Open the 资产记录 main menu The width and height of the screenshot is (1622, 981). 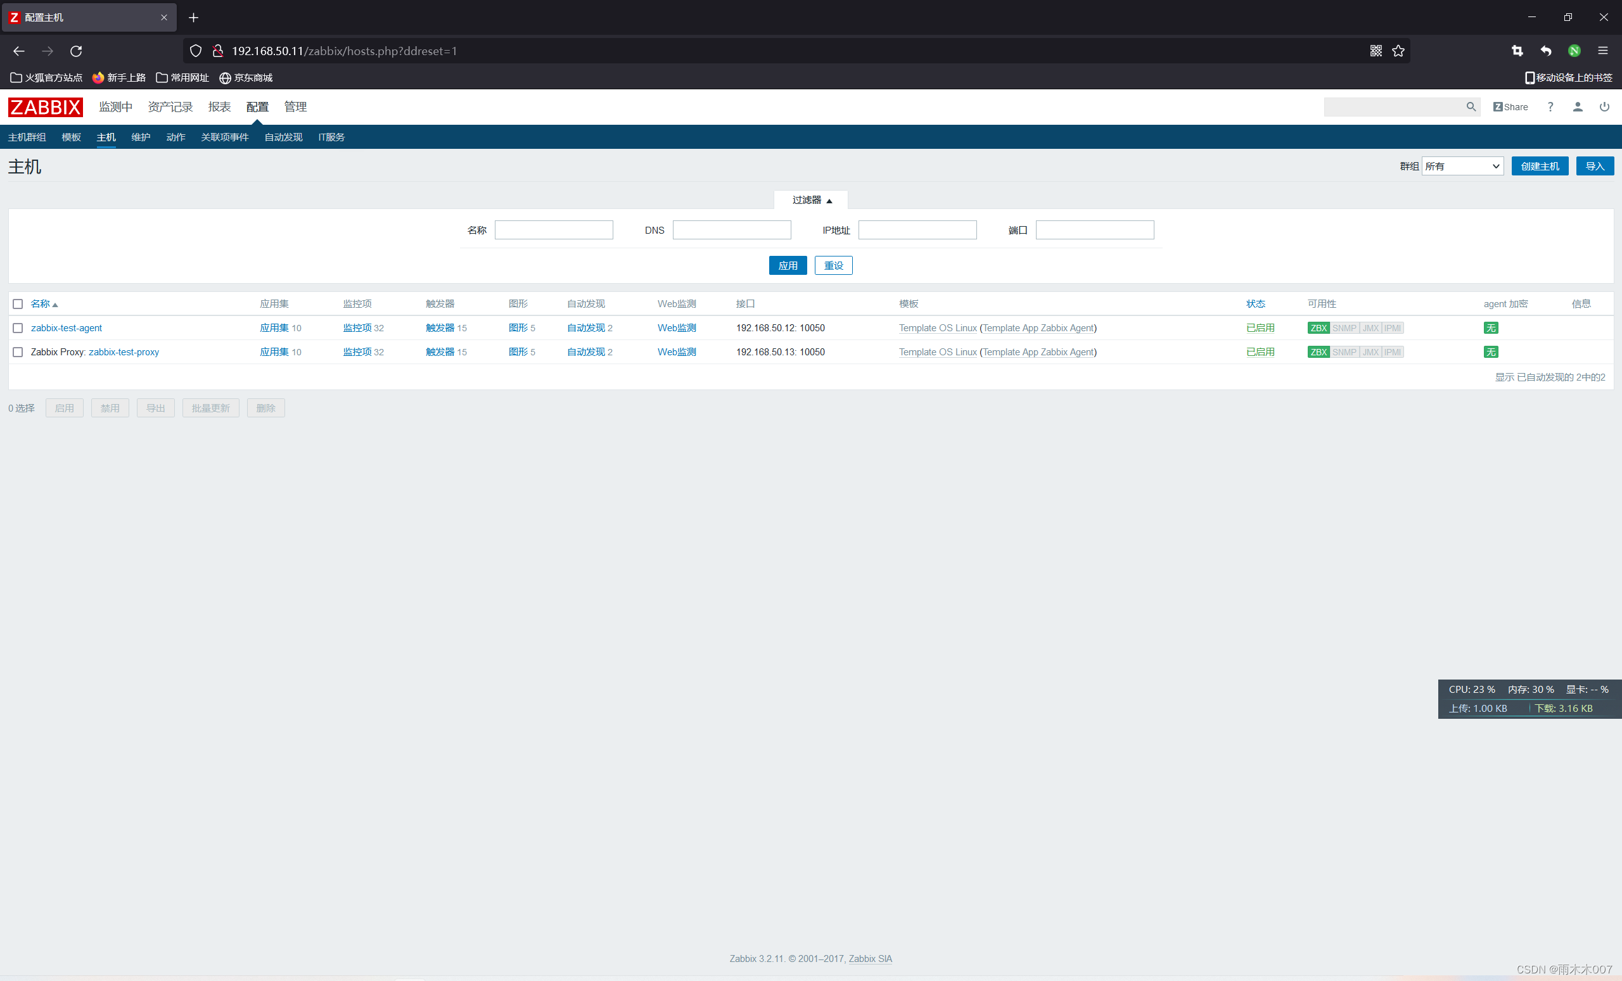click(x=170, y=106)
